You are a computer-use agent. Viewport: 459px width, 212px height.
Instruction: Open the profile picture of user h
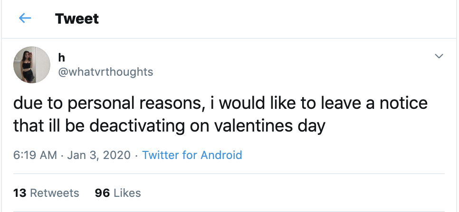(32, 65)
